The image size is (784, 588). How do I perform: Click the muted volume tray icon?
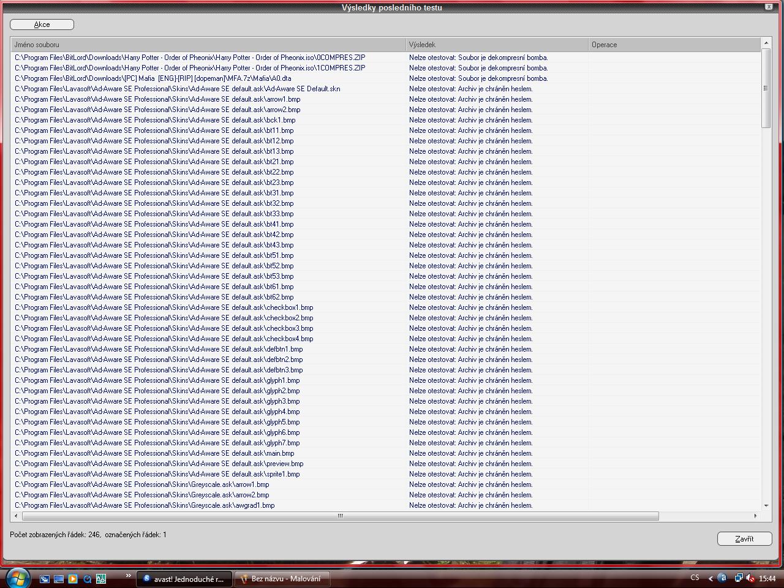point(750,578)
